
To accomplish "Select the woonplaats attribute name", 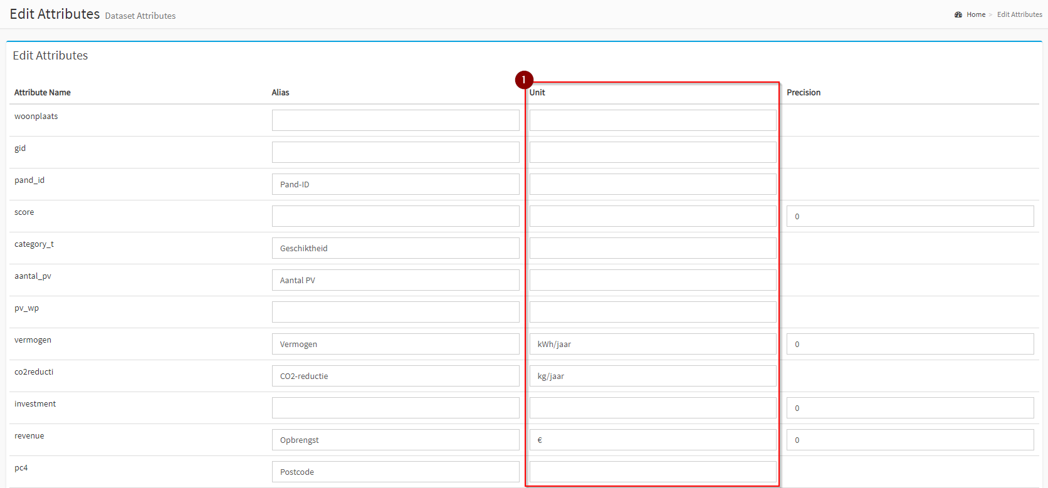I will click(x=36, y=117).
